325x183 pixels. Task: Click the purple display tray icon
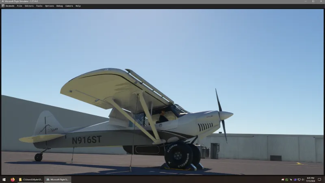pos(295,180)
